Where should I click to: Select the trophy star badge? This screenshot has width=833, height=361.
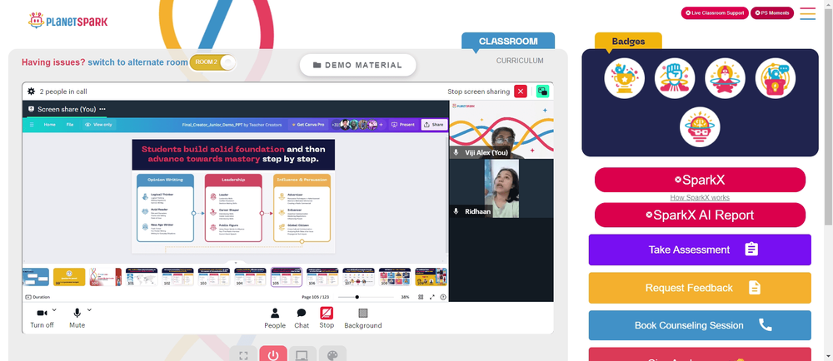point(624,78)
